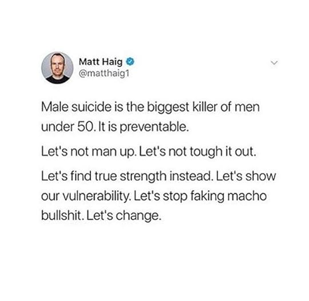Click "Let's show" at the line end
The width and height of the screenshot is (309, 301).
[246, 176]
